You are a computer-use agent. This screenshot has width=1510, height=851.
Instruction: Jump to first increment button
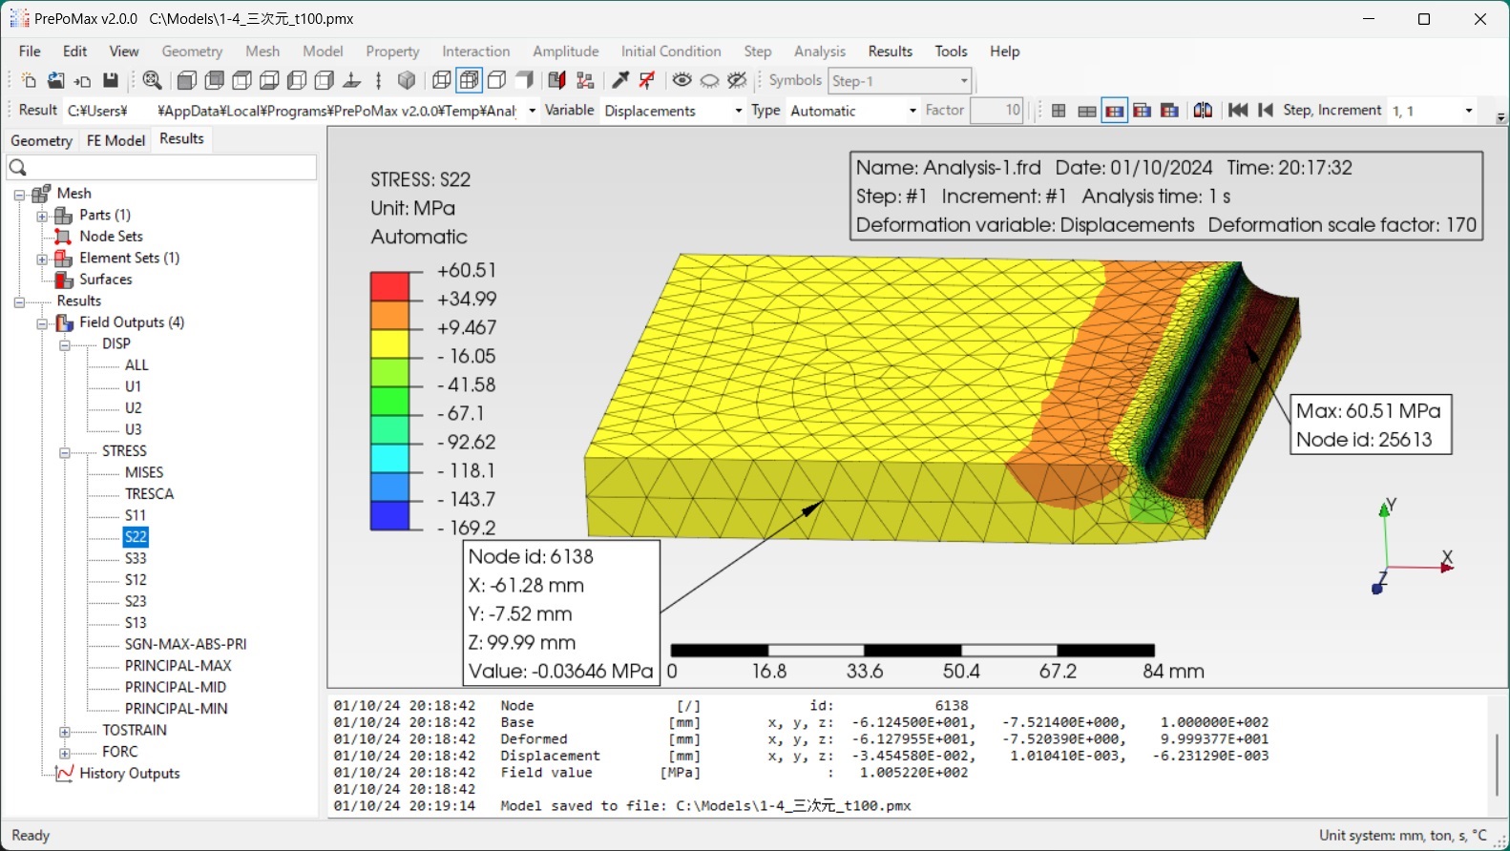pyautogui.click(x=1238, y=111)
